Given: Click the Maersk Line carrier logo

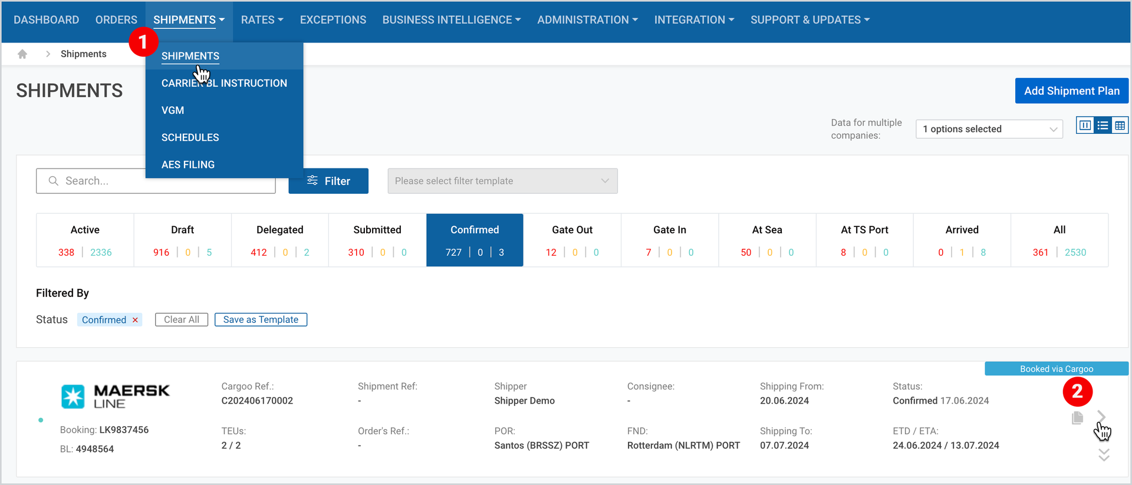Looking at the screenshot, I should click(x=115, y=396).
